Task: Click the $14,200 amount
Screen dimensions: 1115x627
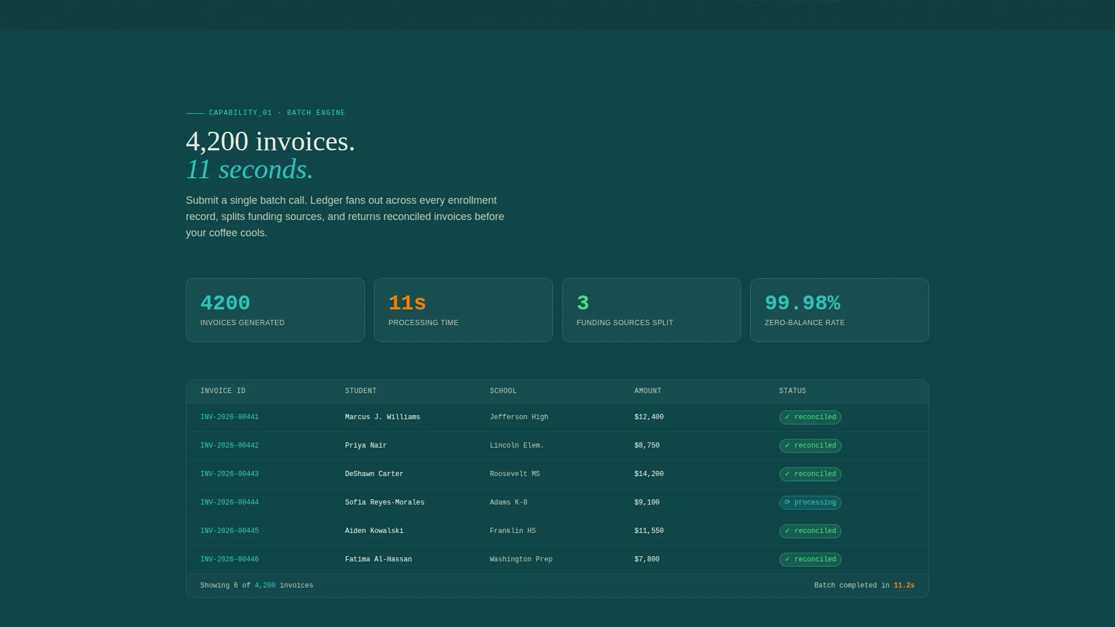Action: point(649,474)
